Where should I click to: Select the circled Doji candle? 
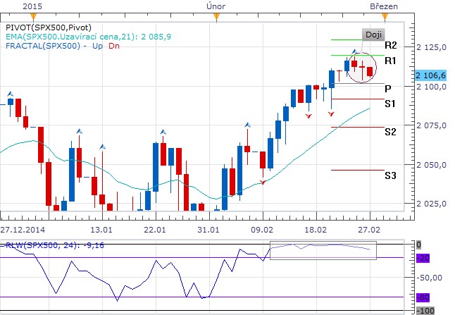(x=362, y=68)
